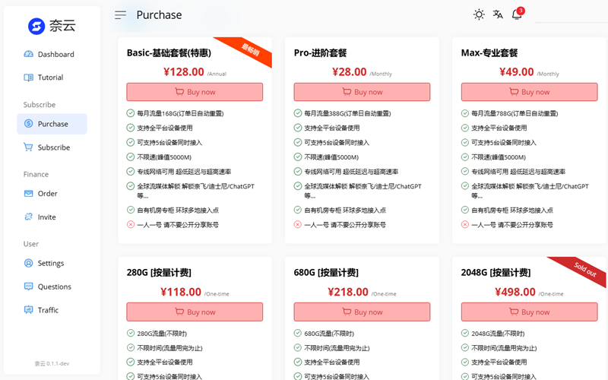Buy now the 280G [按量计费] plan
The width and height of the screenshot is (608, 380).
195,312
